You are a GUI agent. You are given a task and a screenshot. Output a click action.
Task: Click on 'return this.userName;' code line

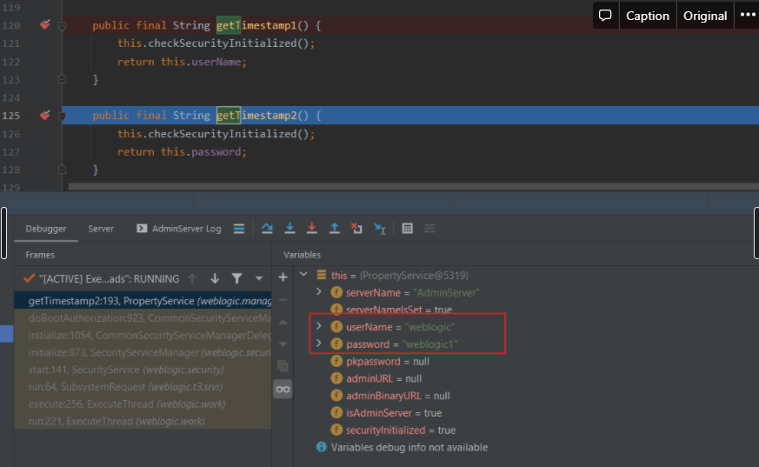coord(182,62)
